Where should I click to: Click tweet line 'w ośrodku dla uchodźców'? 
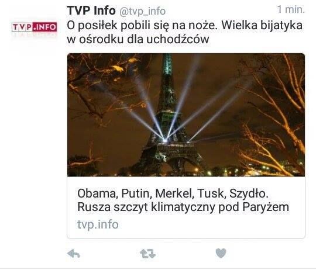coord(138,39)
